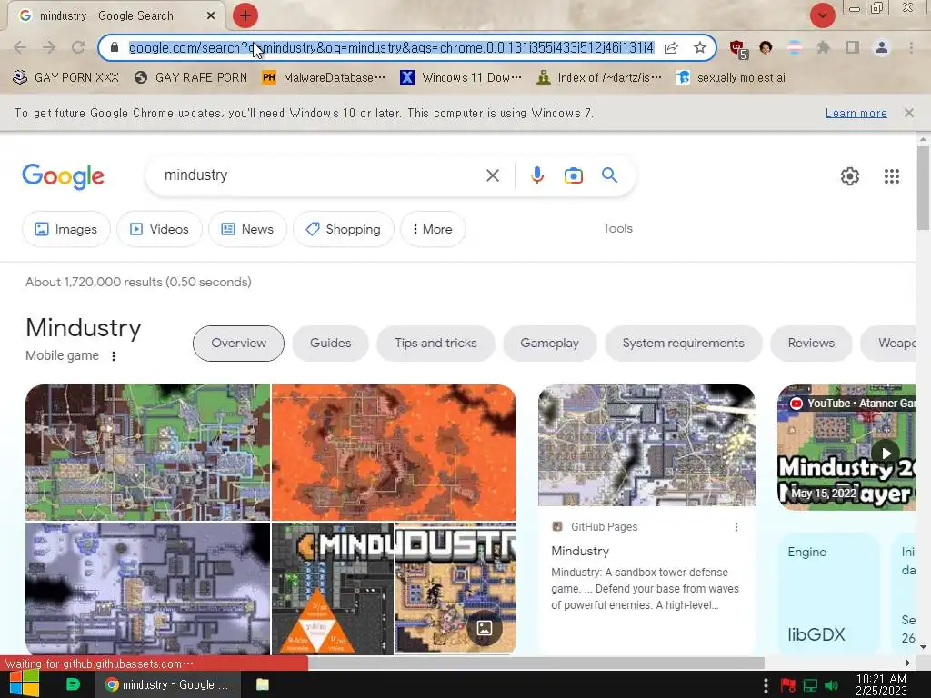Open GitHub Pages result options dots

pyautogui.click(x=736, y=527)
